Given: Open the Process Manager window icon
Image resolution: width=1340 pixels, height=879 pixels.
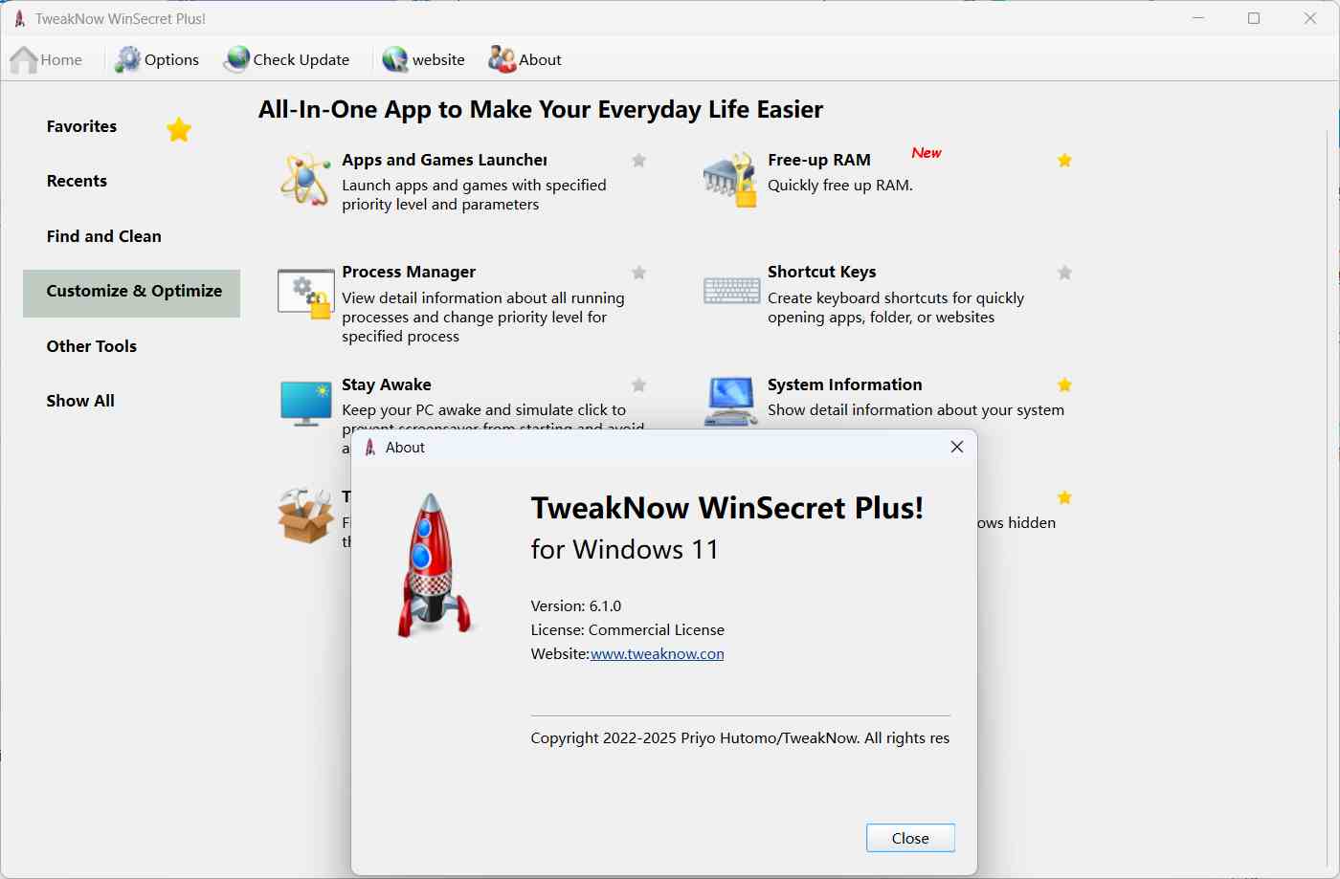Looking at the screenshot, I should click(x=304, y=294).
